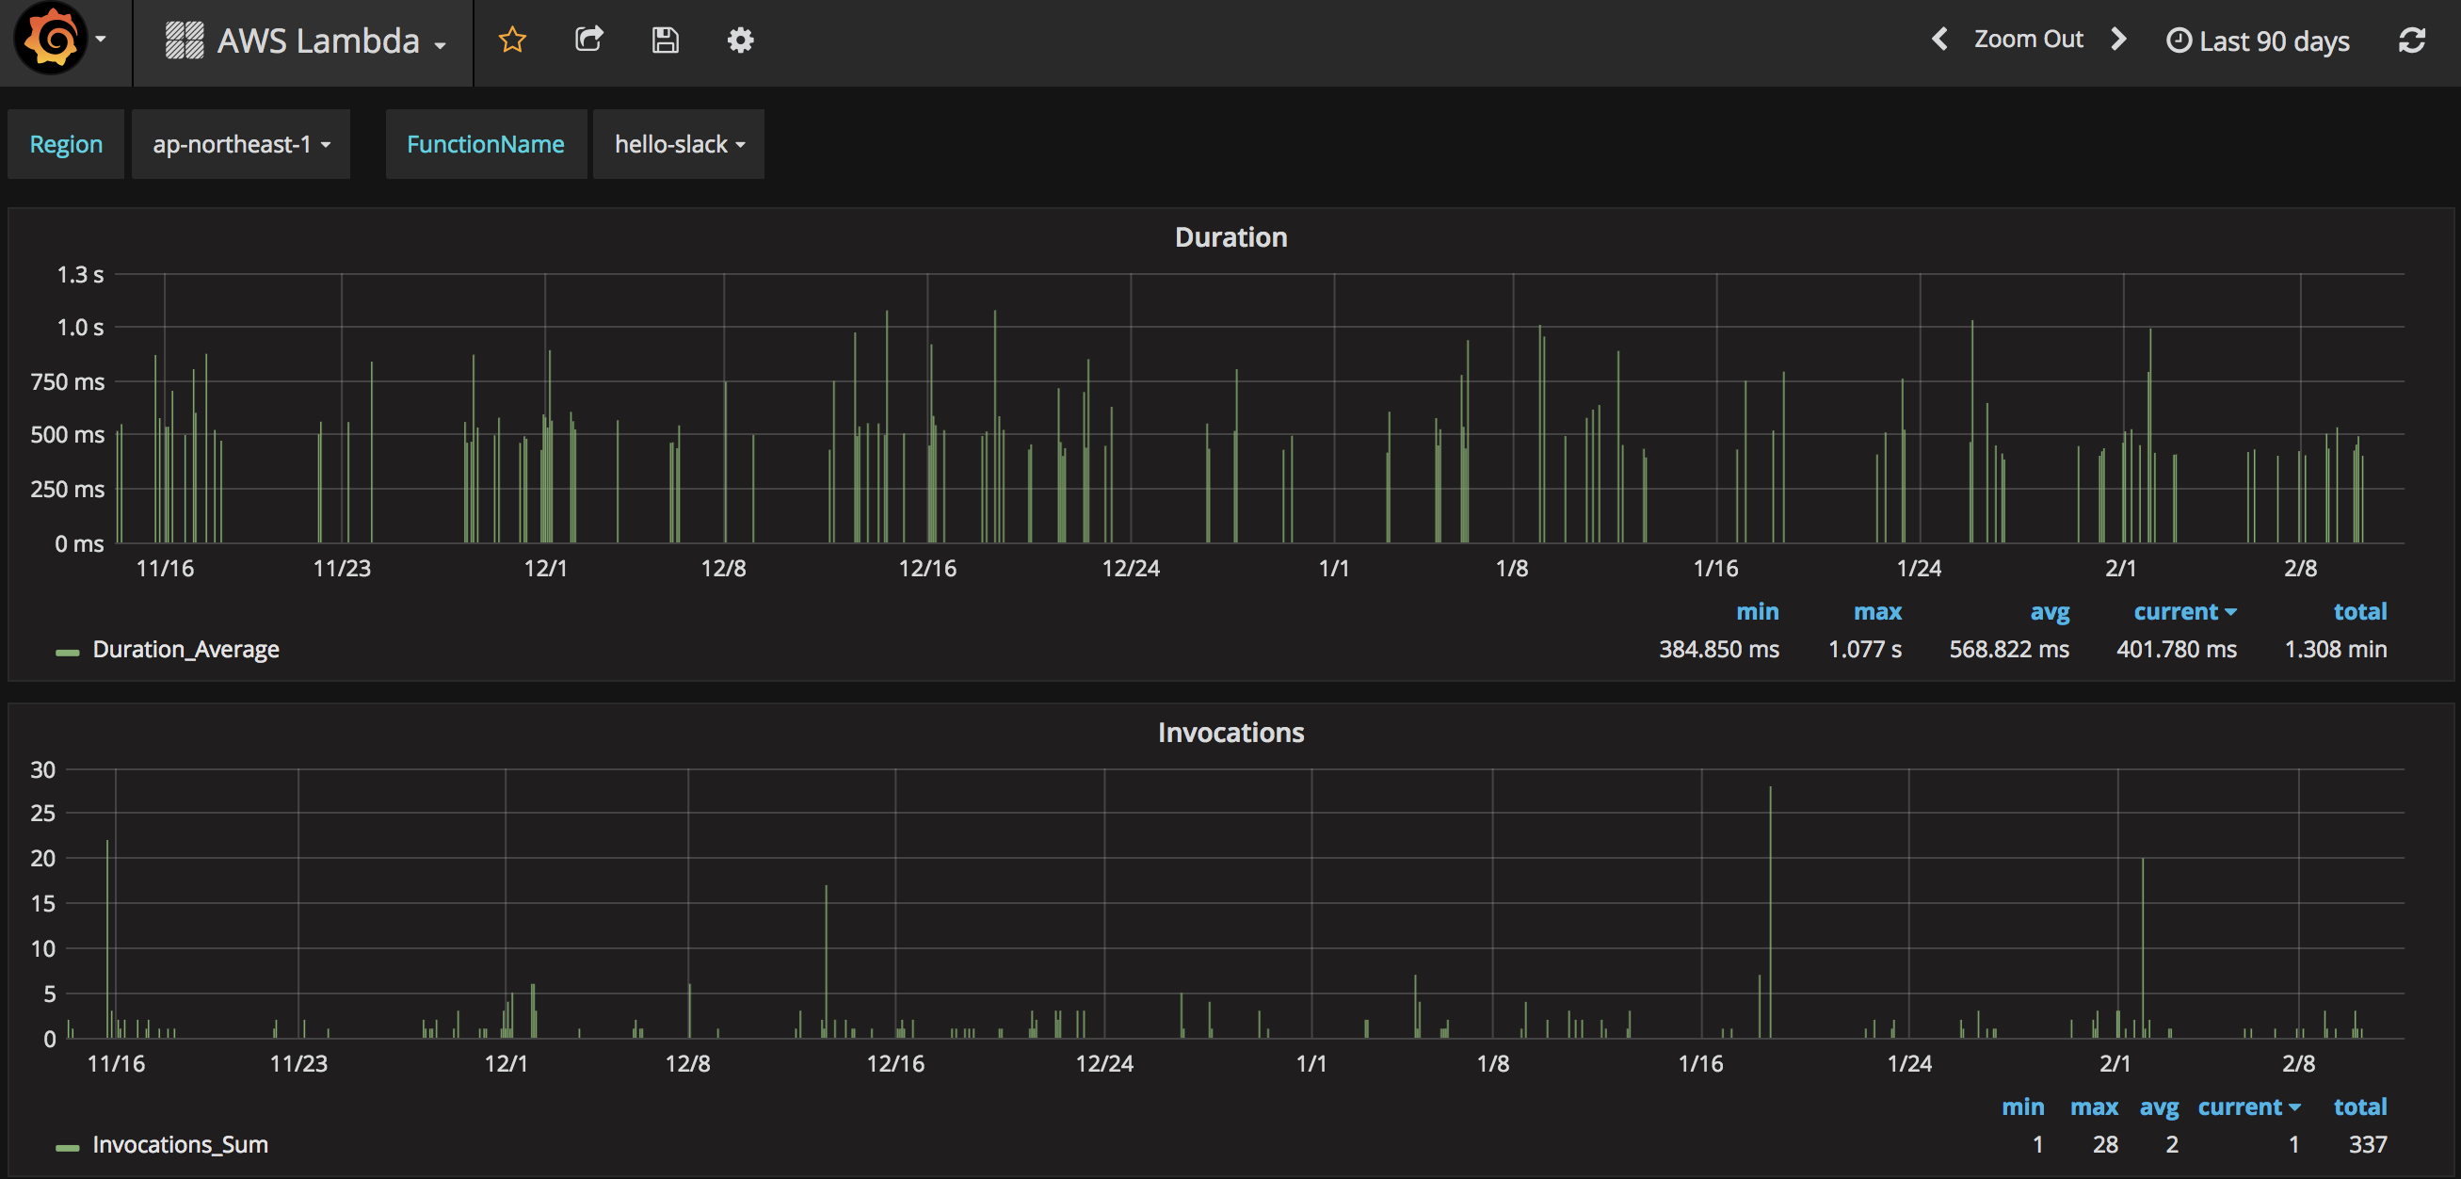Image resolution: width=2461 pixels, height=1179 pixels.
Task: Toggle the Duration_Average series visibility
Action: coord(185,650)
